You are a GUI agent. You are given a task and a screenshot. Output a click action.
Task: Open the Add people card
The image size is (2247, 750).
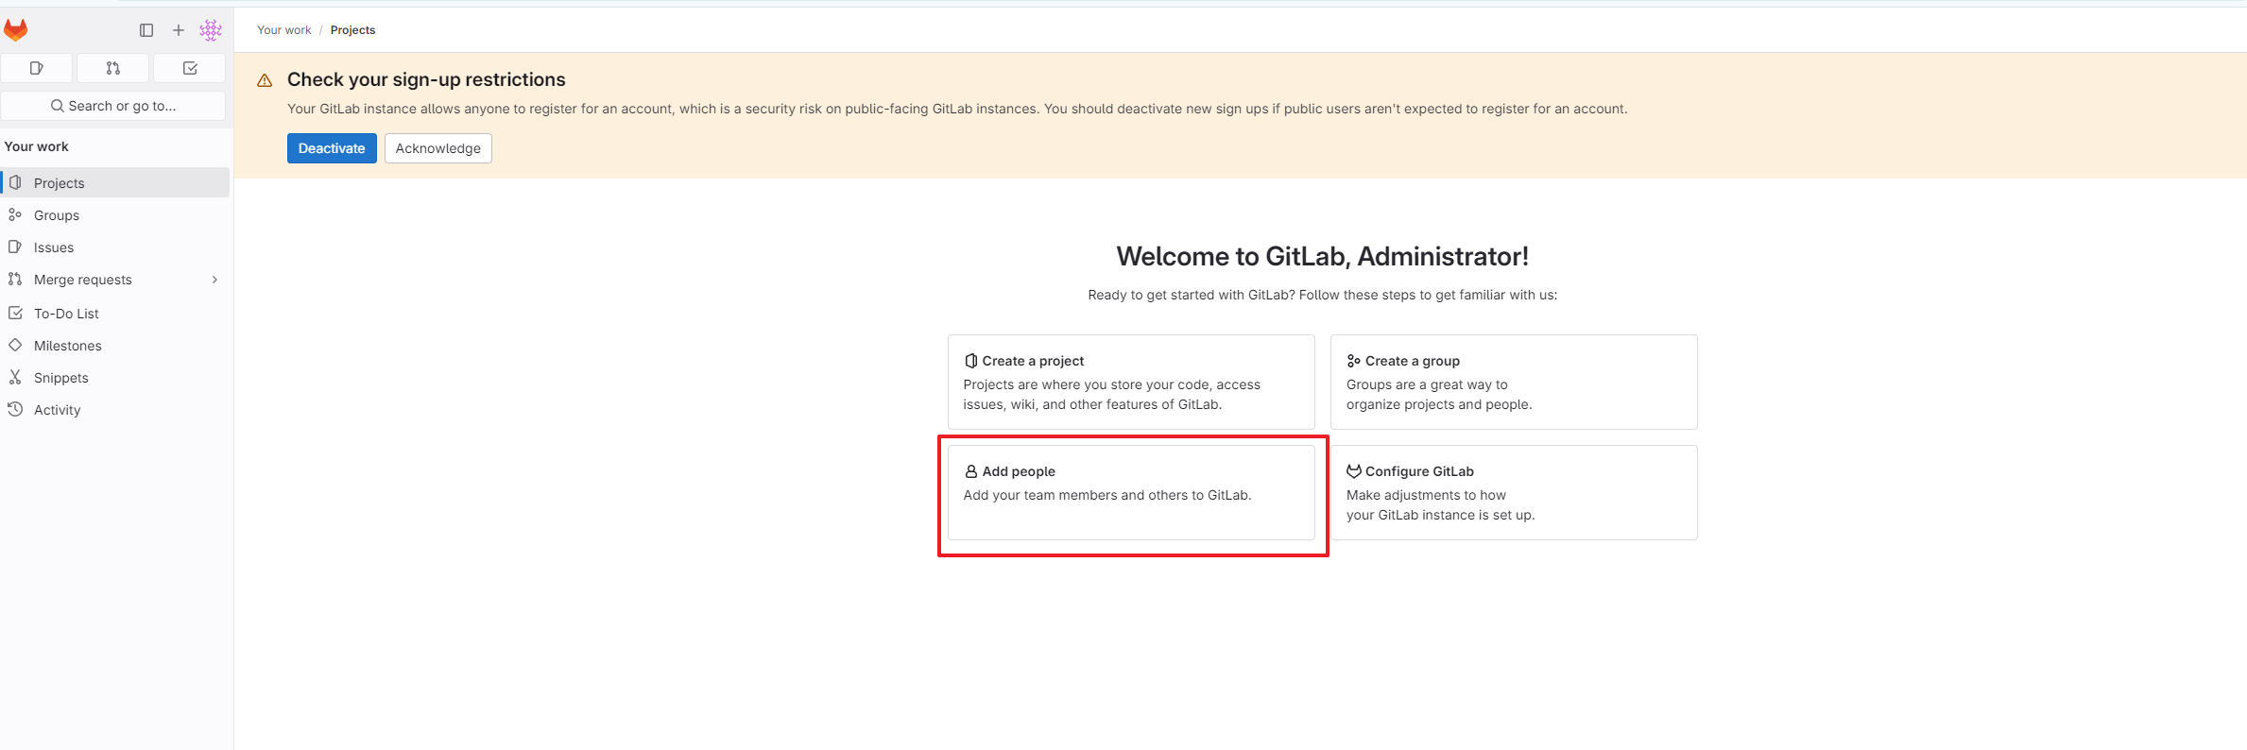[1131, 492]
